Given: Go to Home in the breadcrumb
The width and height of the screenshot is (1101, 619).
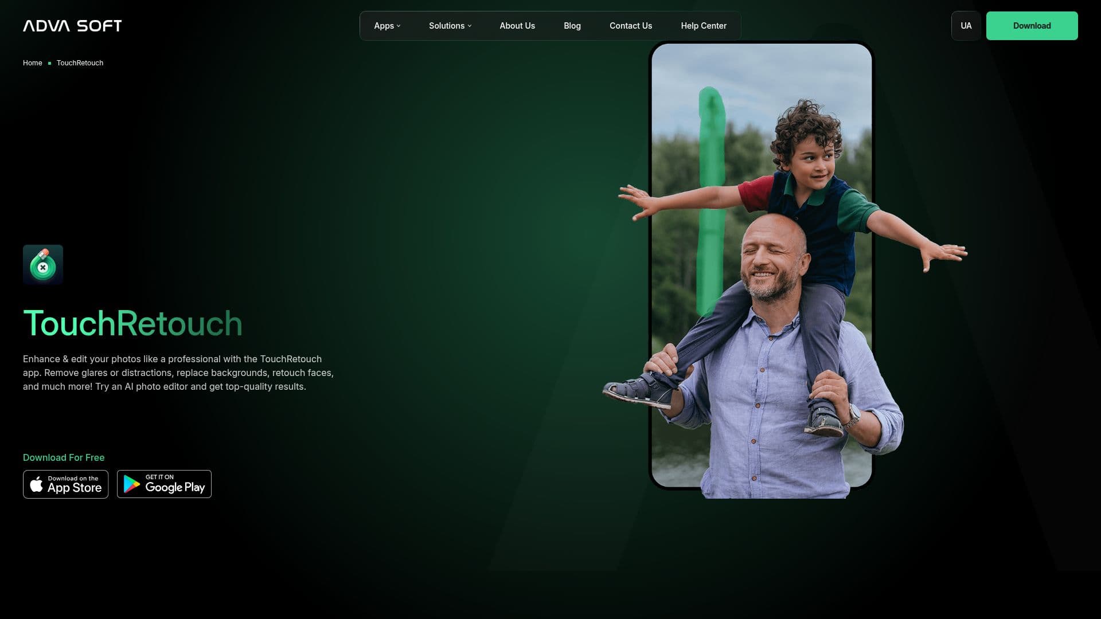Looking at the screenshot, I should coord(33,63).
